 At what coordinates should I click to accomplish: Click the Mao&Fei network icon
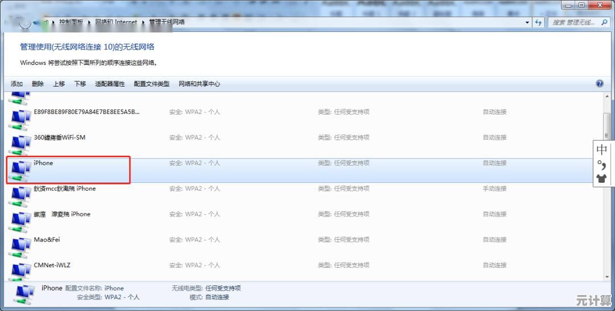pyautogui.click(x=21, y=247)
